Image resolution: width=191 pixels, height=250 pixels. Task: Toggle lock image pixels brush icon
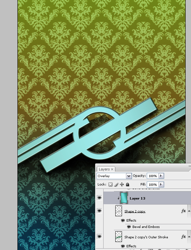(x=116, y=184)
